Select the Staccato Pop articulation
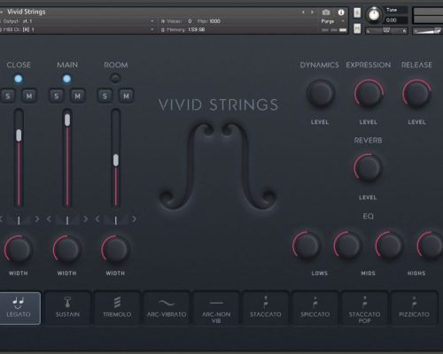 [x=364, y=308]
